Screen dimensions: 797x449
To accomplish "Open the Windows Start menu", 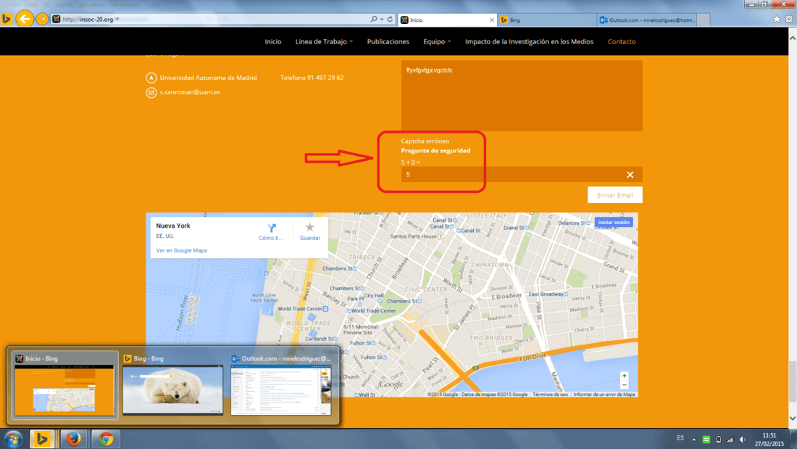I will [x=13, y=439].
